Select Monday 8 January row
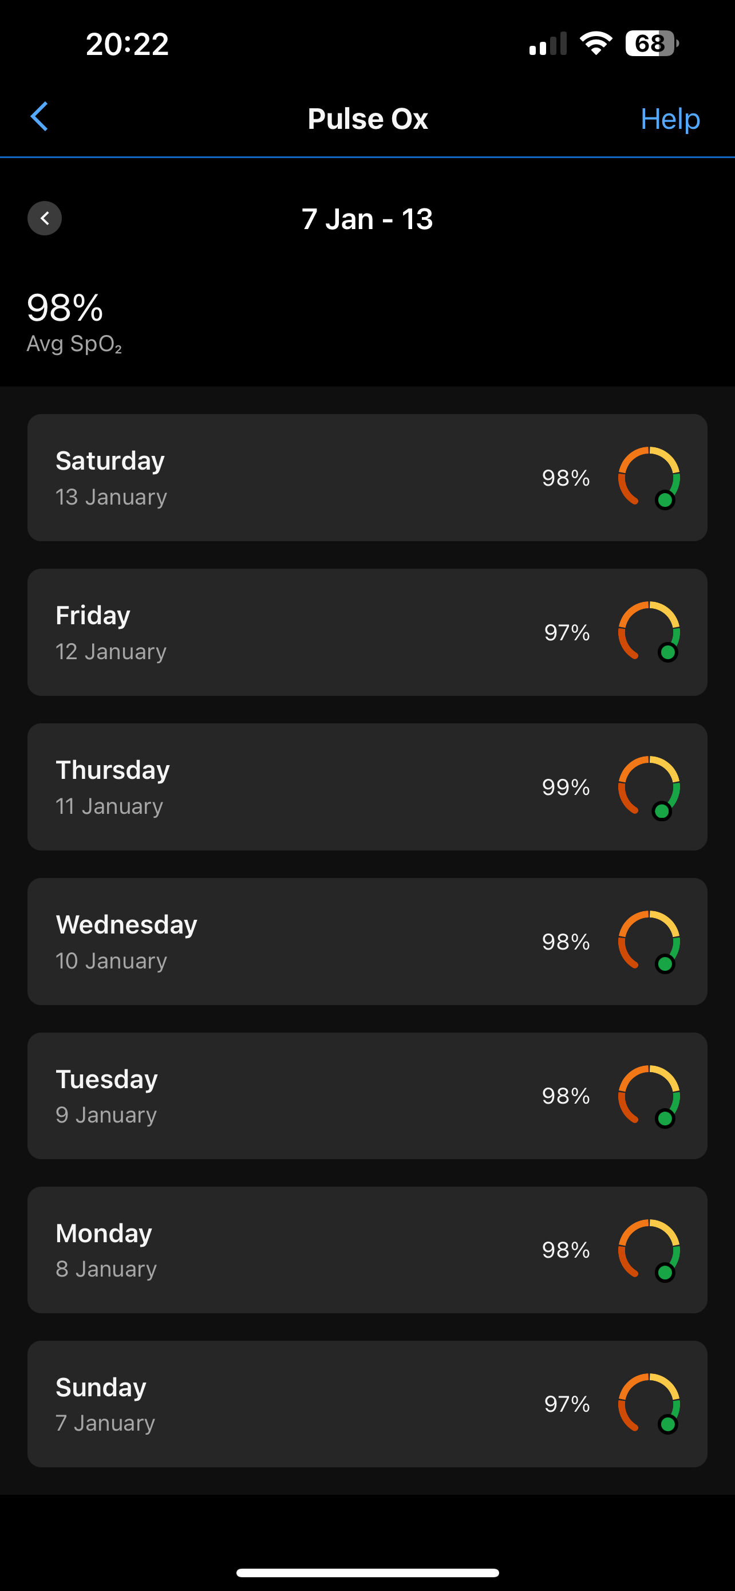735x1591 pixels. 367,1250
